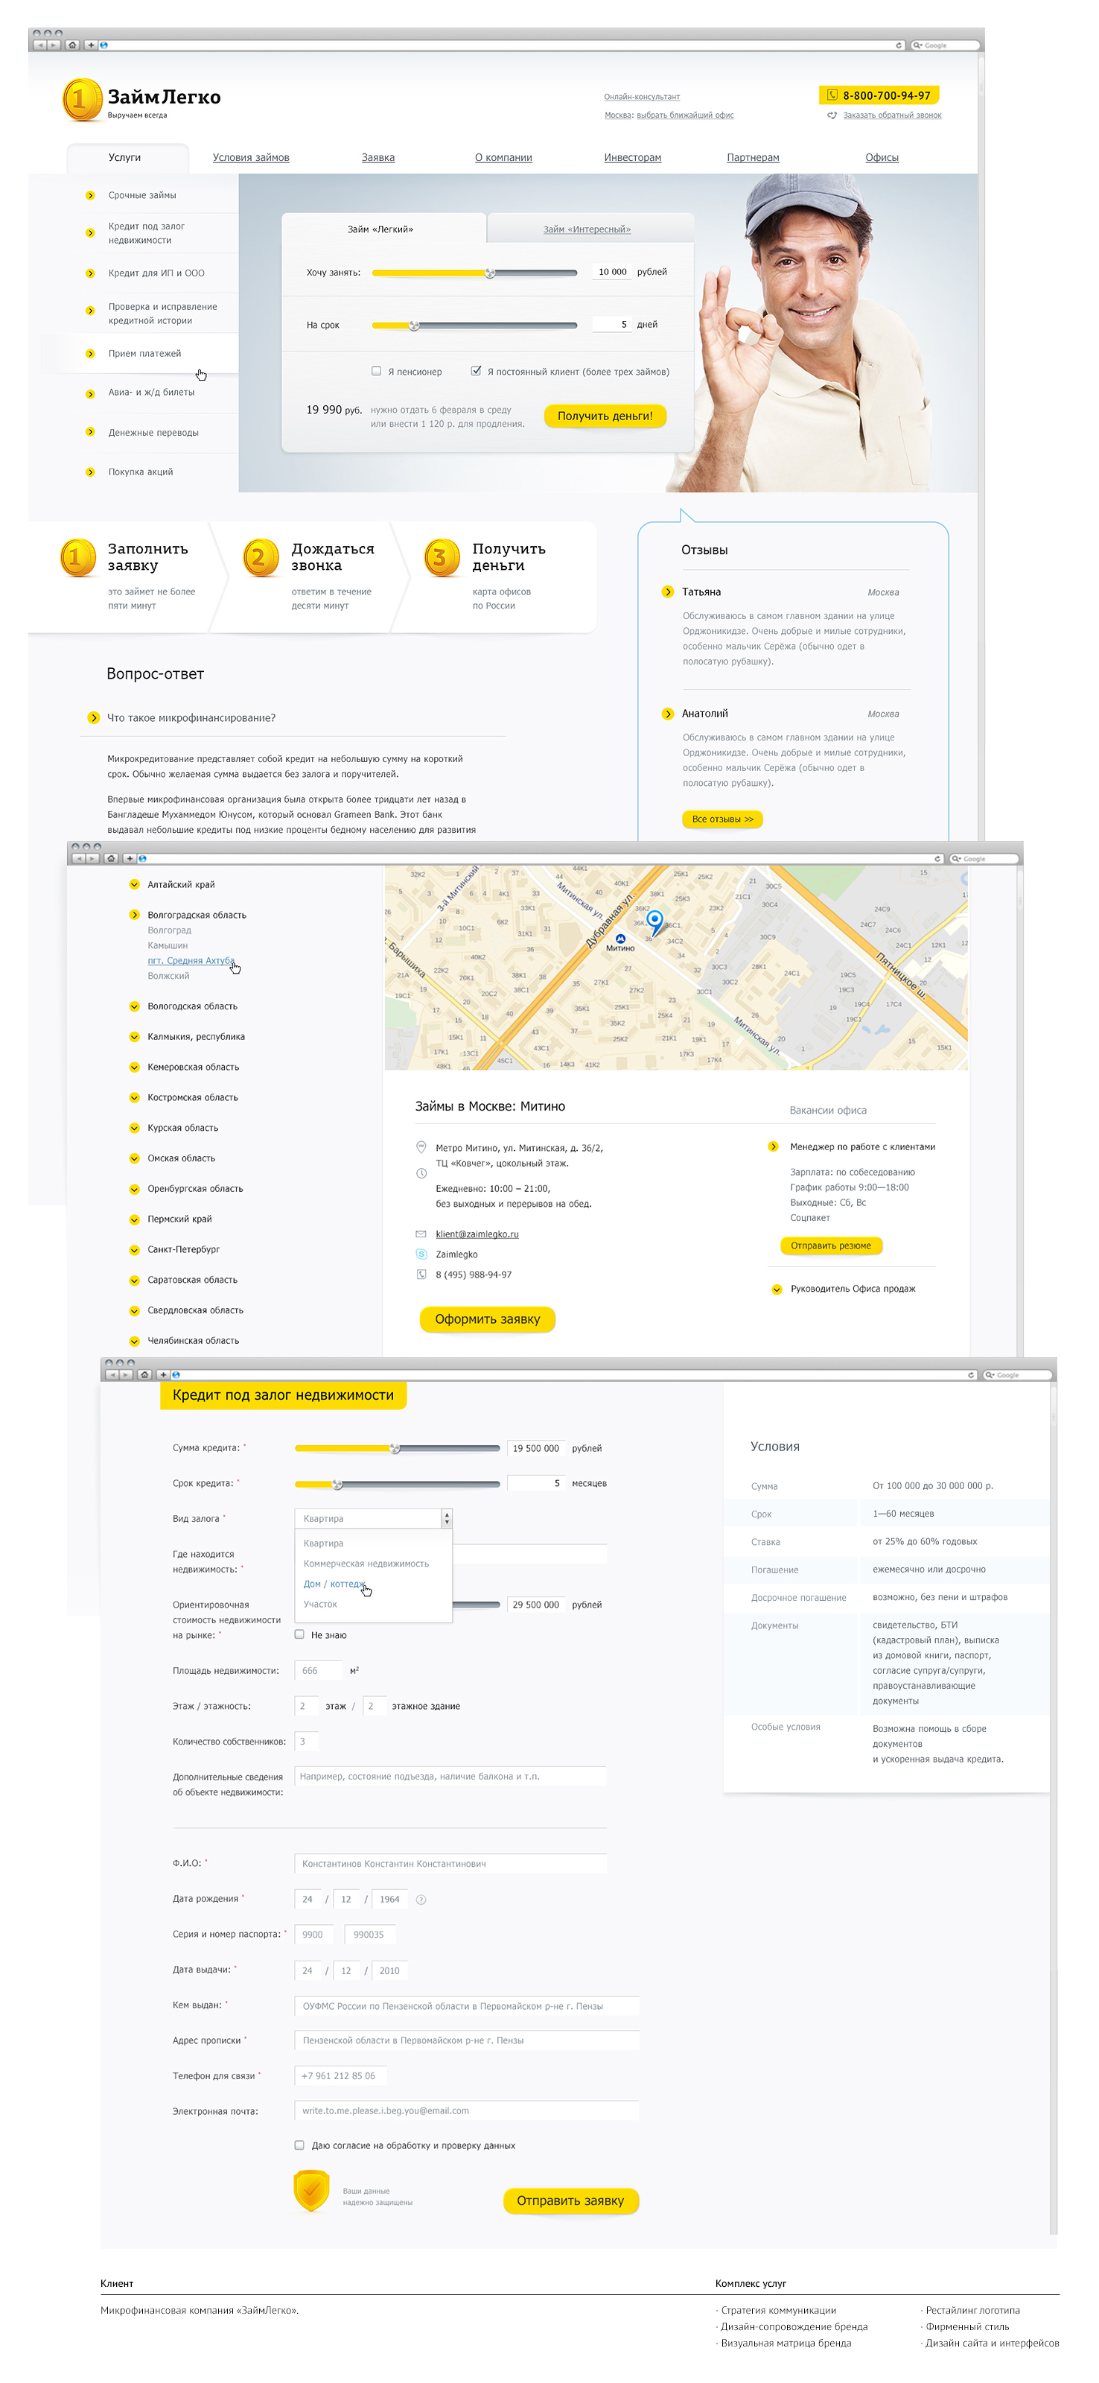The image size is (1099, 2383).
Task: Click the loan amount field showing 10 000
Action: tap(611, 272)
